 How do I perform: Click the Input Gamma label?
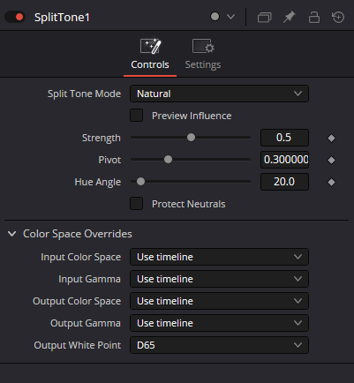click(89, 279)
